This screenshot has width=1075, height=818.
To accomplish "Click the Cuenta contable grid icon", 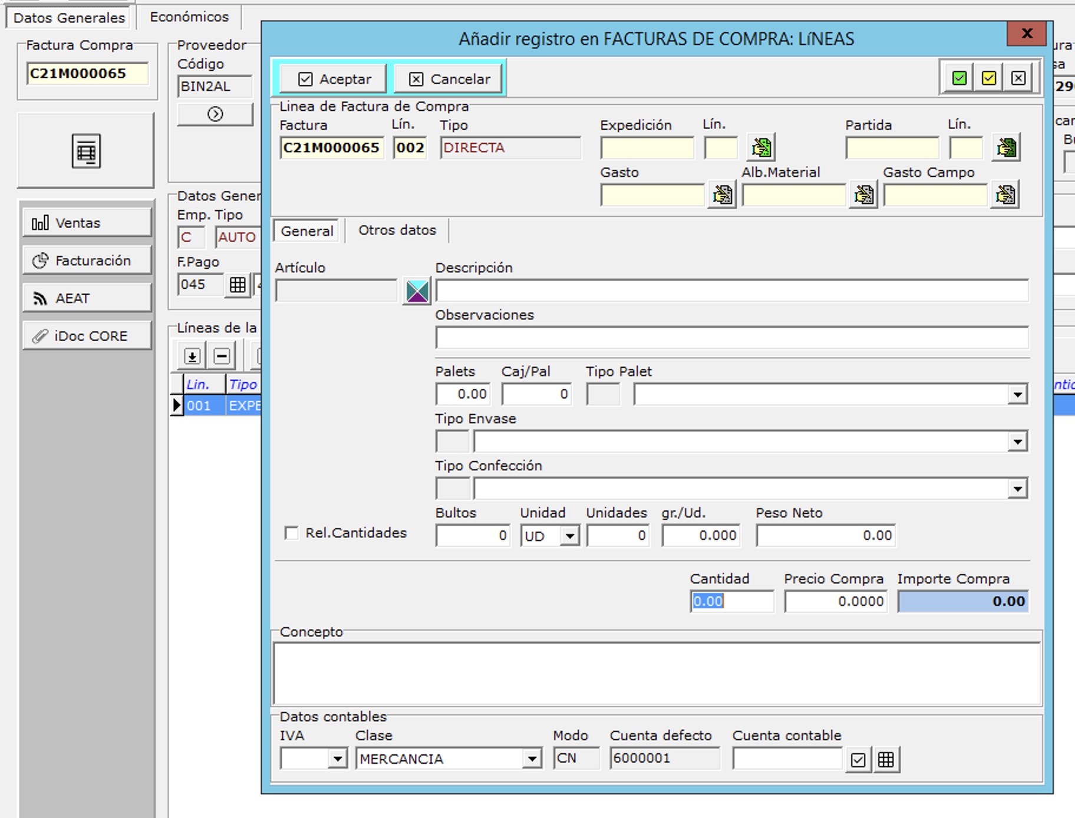I will pyautogui.click(x=886, y=760).
